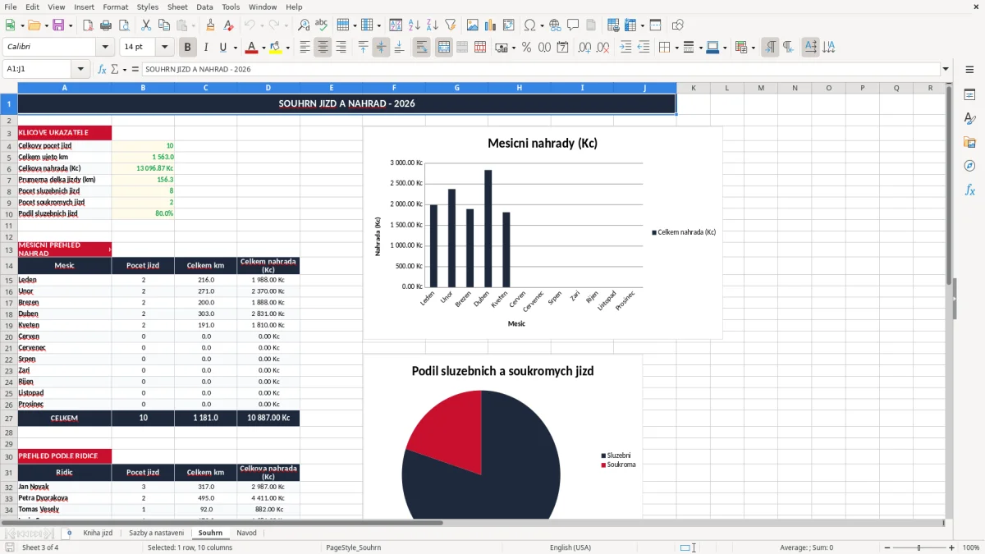
Task: Open the Function Wizard (fx icon)
Action: [x=102, y=70]
